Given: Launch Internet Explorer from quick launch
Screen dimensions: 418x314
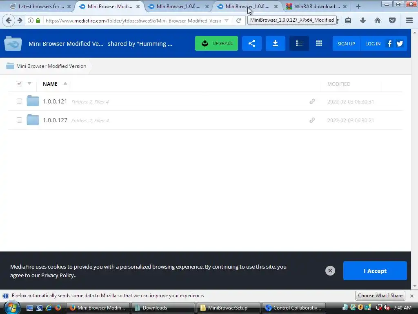Looking at the screenshot, I should pos(49,308).
